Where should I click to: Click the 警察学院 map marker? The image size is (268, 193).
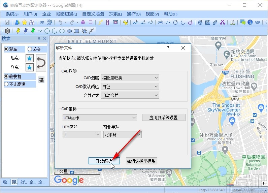point(218,45)
